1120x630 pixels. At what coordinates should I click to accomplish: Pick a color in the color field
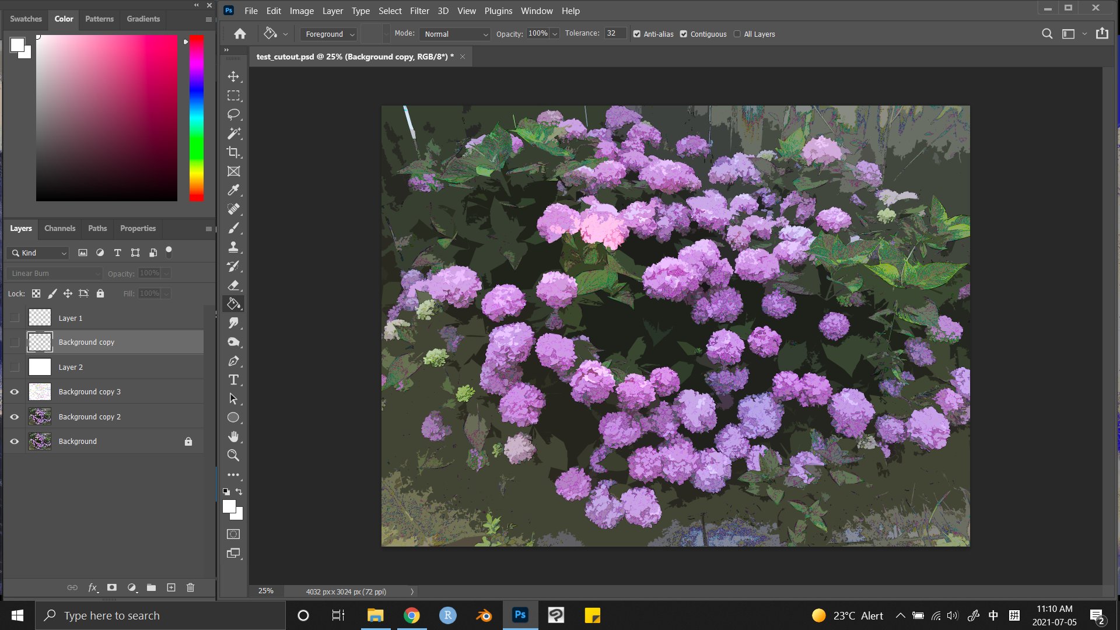point(107,118)
